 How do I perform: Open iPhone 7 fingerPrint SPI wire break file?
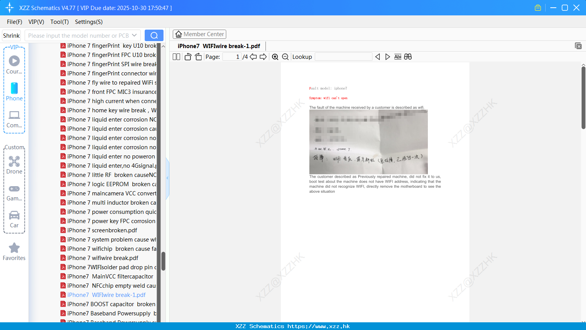tap(109, 64)
